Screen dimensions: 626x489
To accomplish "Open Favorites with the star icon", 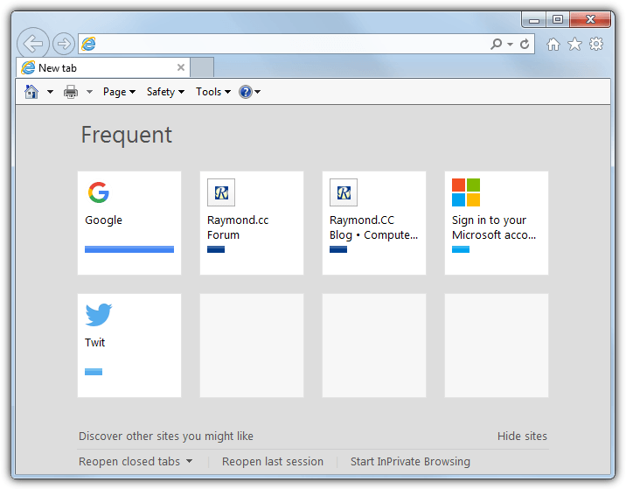I will click(575, 44).
